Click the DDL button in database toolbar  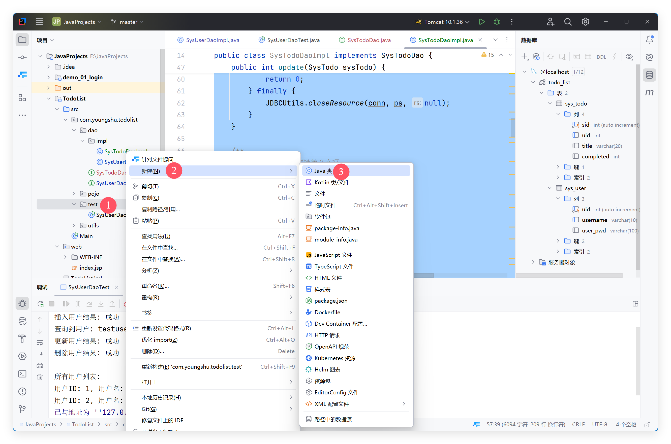[601, 57]
